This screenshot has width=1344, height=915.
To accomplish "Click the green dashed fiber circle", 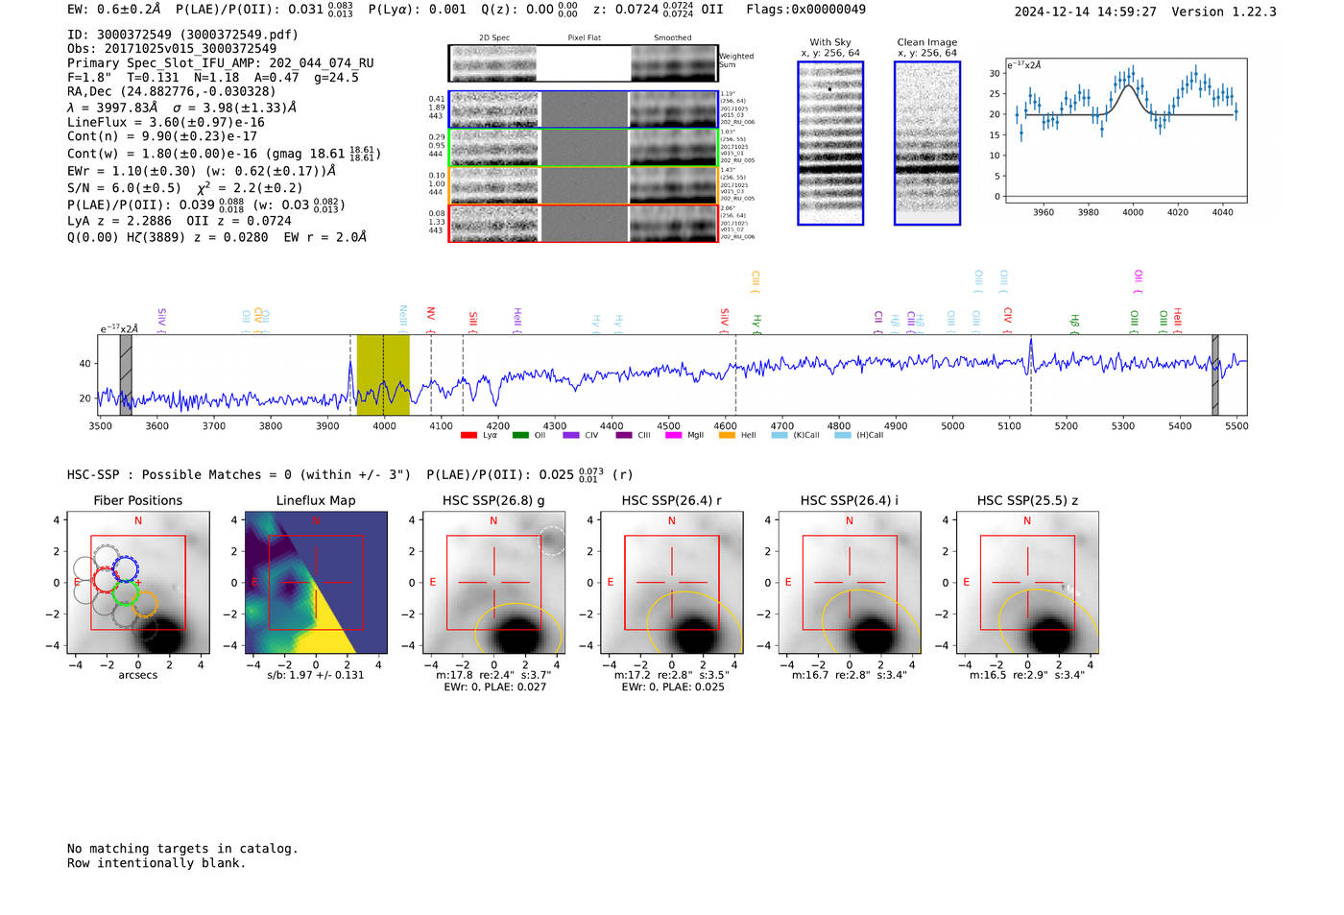I will 125,592.
